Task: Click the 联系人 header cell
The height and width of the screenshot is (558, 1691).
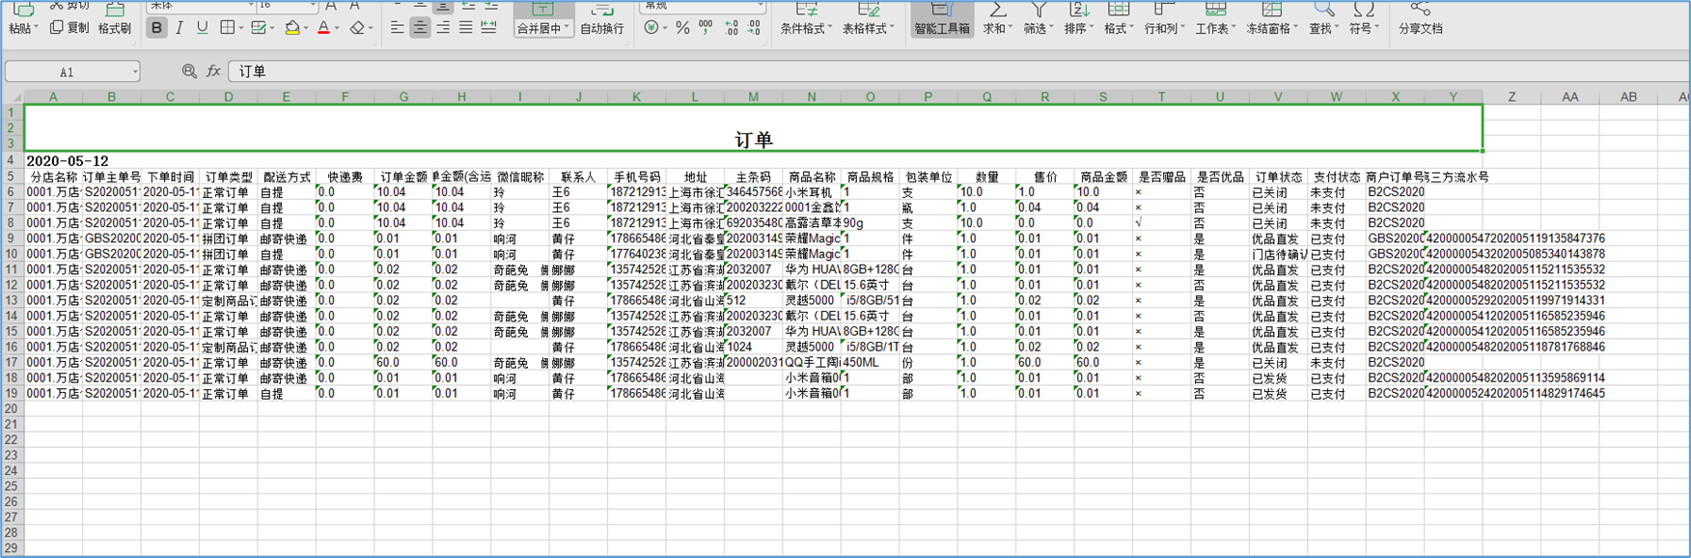Action: click(x=578, y=177)
